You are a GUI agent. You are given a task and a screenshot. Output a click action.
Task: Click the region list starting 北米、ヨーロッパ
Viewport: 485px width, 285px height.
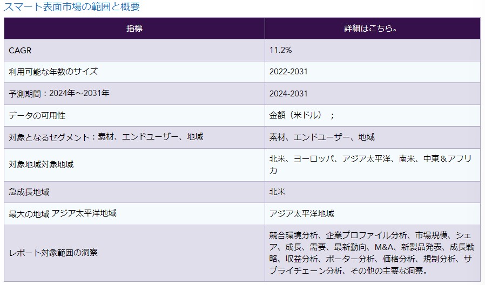(371, 164)
